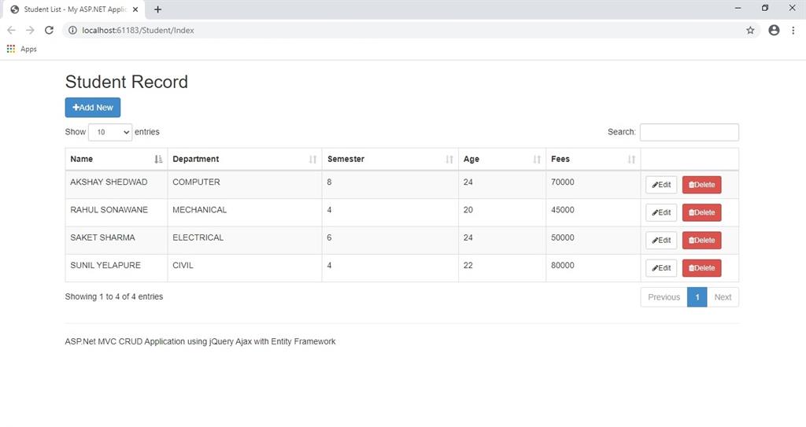Open the Chrome profile avatar icon

click(x=774, y=30)
